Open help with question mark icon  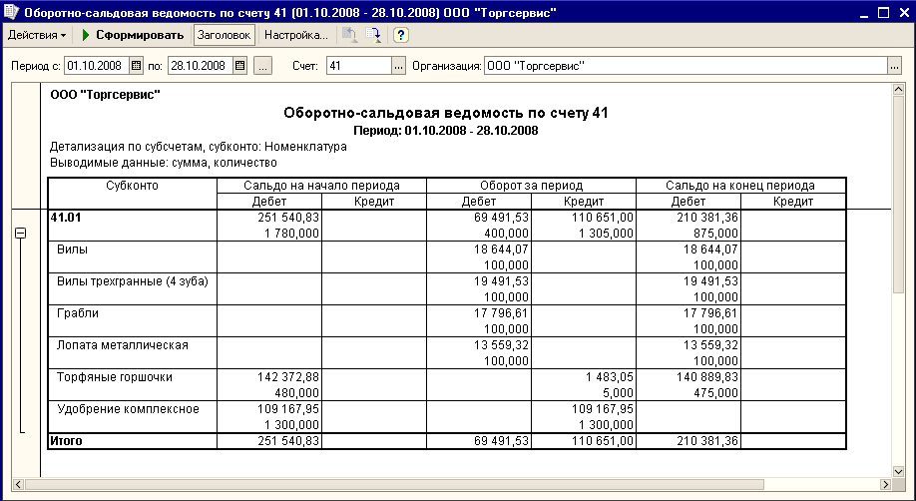(400, 35)
